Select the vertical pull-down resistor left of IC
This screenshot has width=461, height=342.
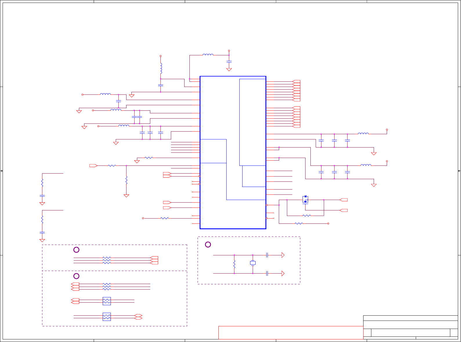coord(126,180)
